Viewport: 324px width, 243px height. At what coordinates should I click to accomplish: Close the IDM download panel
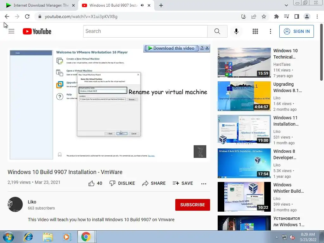click(207, 48)
